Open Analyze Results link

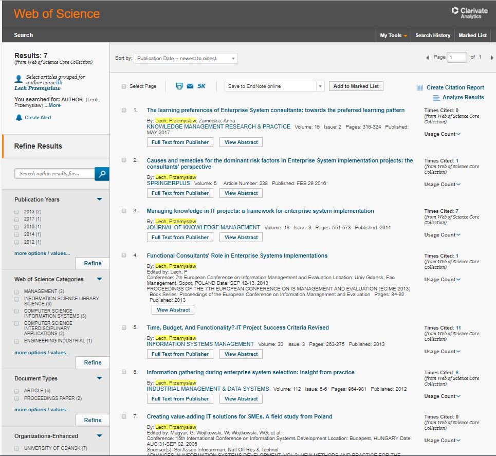(x=463, y=98)
